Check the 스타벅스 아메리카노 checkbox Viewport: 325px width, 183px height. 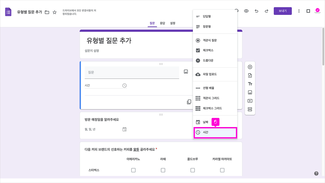click(133, 170)
